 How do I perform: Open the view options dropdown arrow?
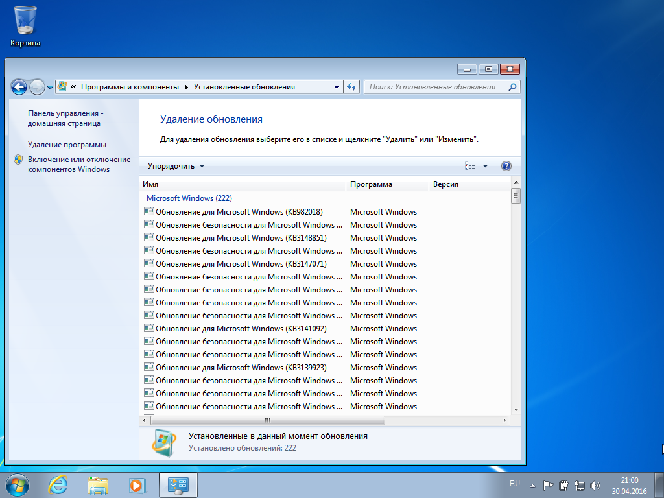coord(485,166)
